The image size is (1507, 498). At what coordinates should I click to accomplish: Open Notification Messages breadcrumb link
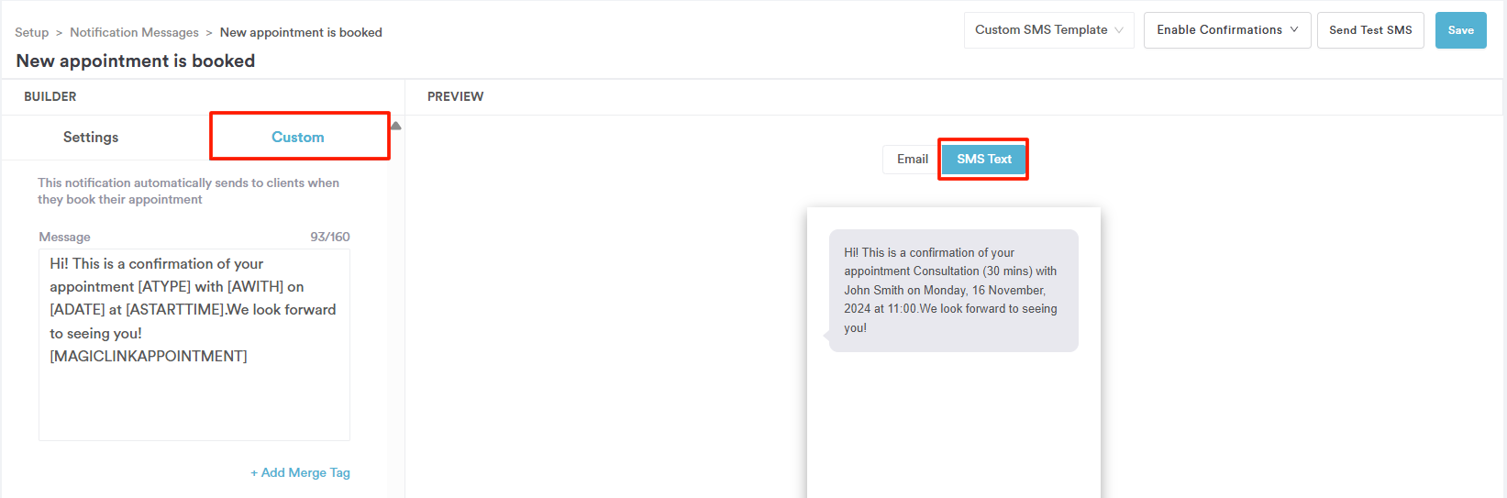click(x=134, y=32)
